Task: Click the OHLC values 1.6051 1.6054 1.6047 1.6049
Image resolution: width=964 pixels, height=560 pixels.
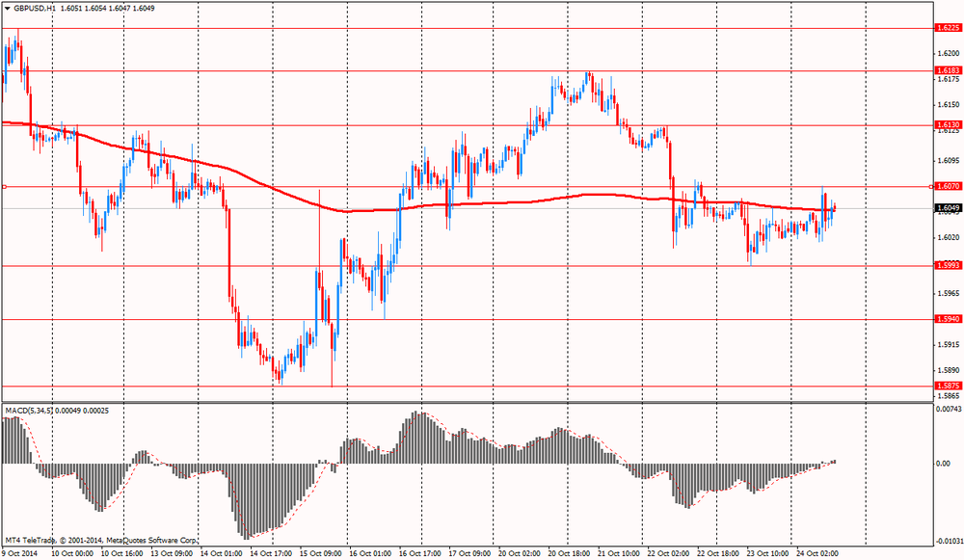Action: point(108,9)
